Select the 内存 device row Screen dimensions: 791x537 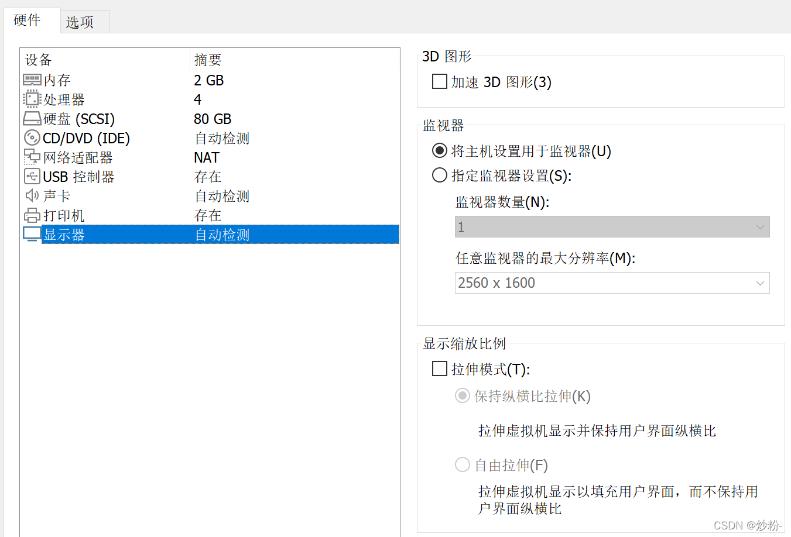pyautogui.click(x=210, y=80)
